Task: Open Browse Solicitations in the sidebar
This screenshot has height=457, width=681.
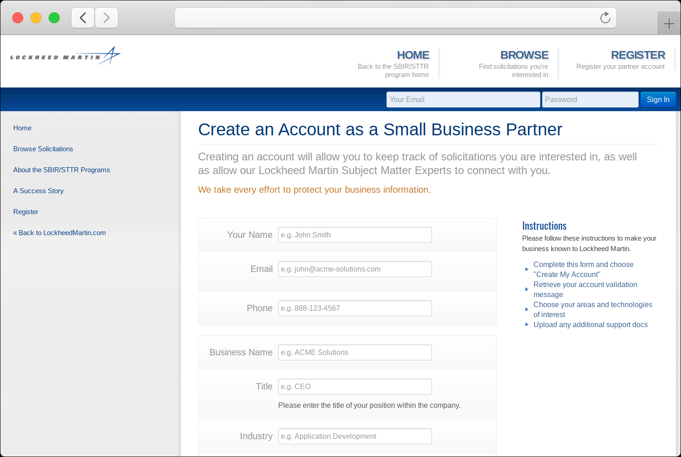Action: click(x=43, y=149)
